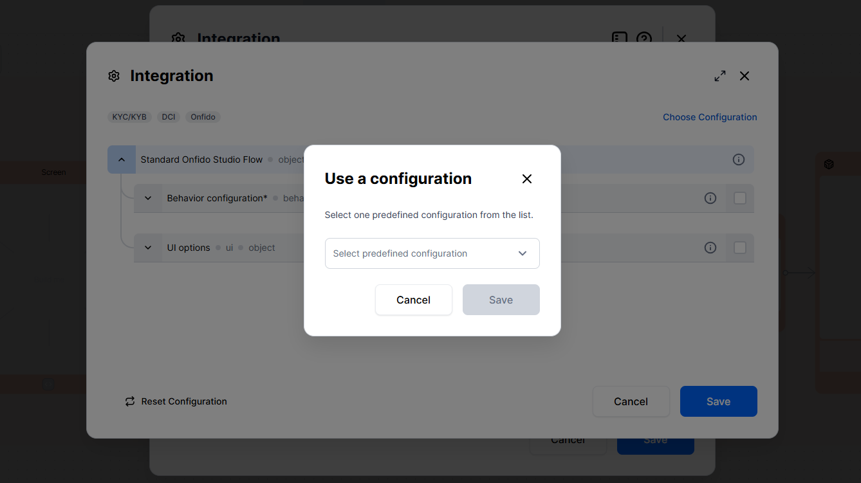Select the KYC/KYB tag
861x483 pixels.
(129, 117)
